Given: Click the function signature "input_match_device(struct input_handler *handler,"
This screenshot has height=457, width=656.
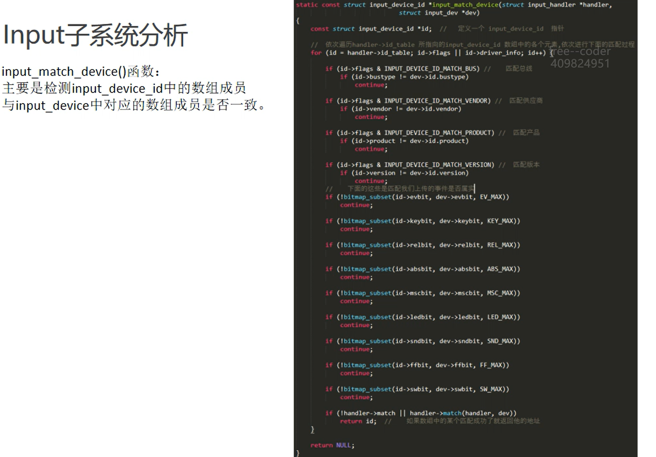Looking at the screenshot, I should pos(522,5).
